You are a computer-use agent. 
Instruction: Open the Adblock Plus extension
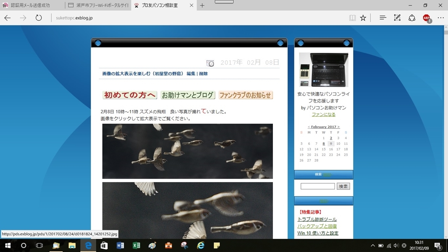tap(427, 18)
